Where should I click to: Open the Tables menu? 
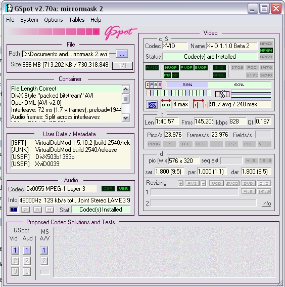(x=77, y=20)
